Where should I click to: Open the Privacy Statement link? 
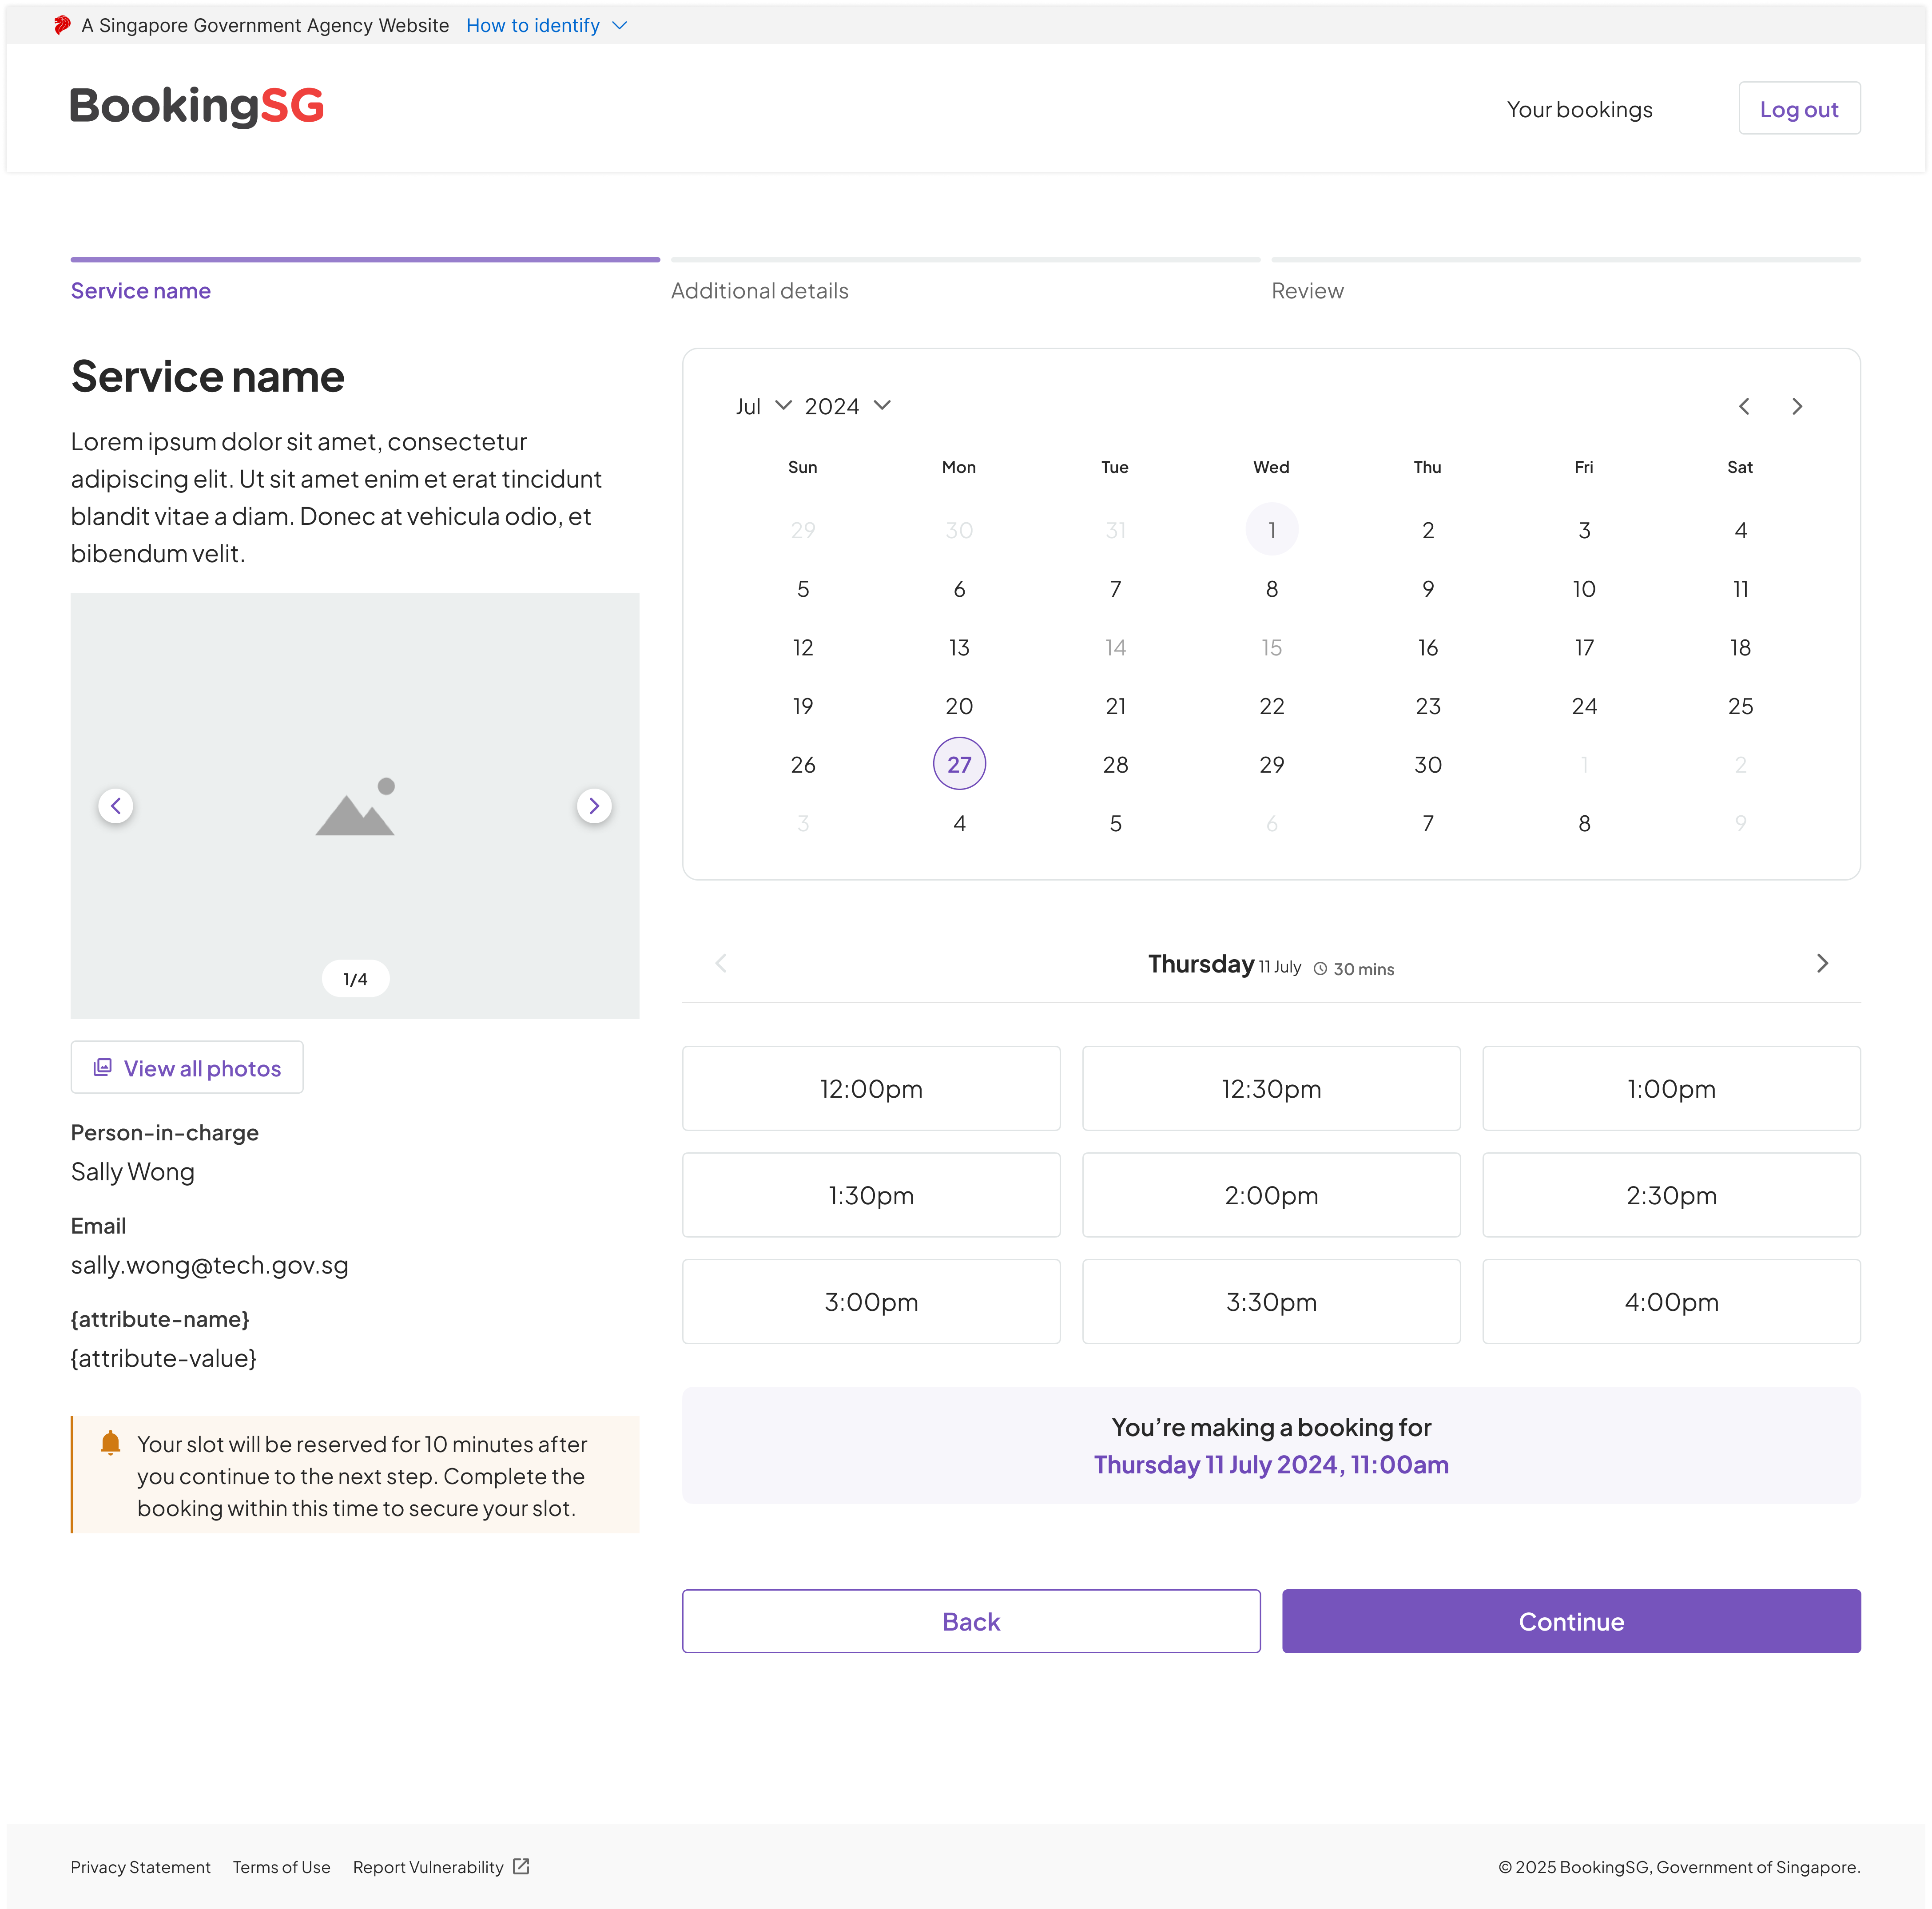[141, 1867]
